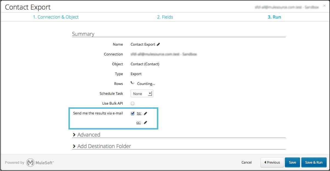Uncheck Send me the results via e-mail
This screenshot has height=171, width=330.
pos(133,113)
